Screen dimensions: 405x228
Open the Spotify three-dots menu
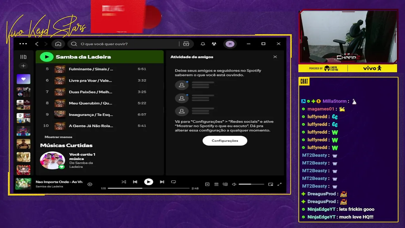click(x=23, y=44)
